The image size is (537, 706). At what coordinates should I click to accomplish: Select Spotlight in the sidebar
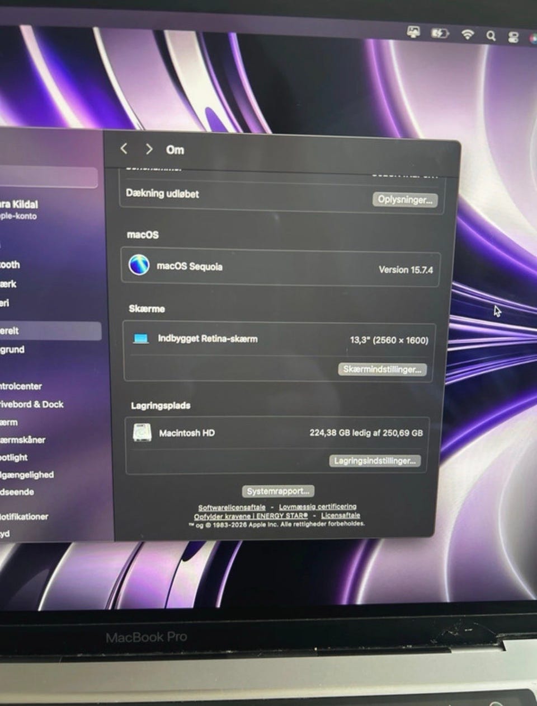click(x=13, y=457)
